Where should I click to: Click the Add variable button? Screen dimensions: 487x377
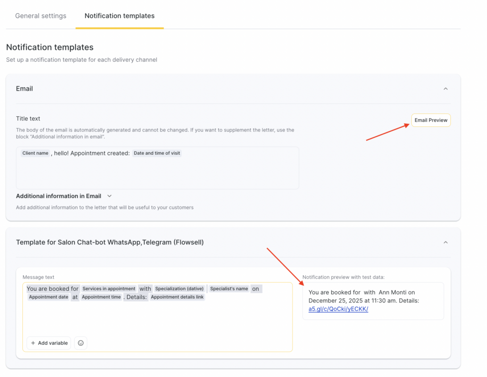tap(49, 343)
